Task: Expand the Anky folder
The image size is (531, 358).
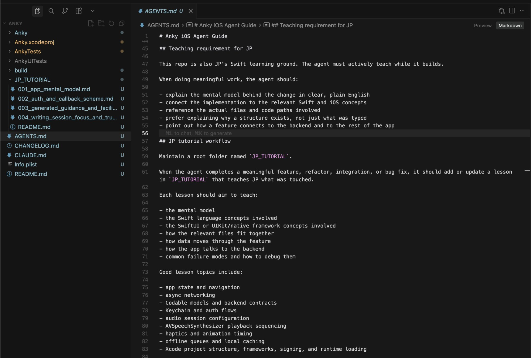Action: (21, 33)
